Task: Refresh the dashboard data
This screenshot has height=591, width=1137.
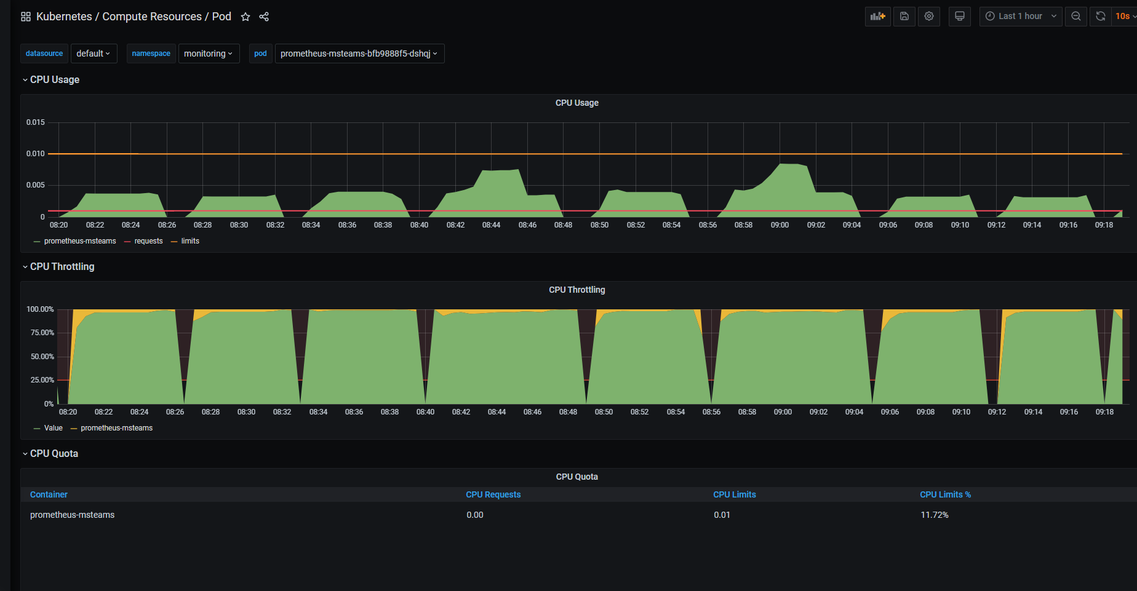Action: [1100, 16]
